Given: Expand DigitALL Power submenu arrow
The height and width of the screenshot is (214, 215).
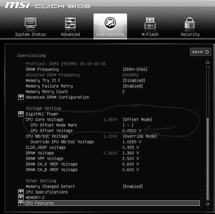Looking at the screenshot, I should click(21, 114).
